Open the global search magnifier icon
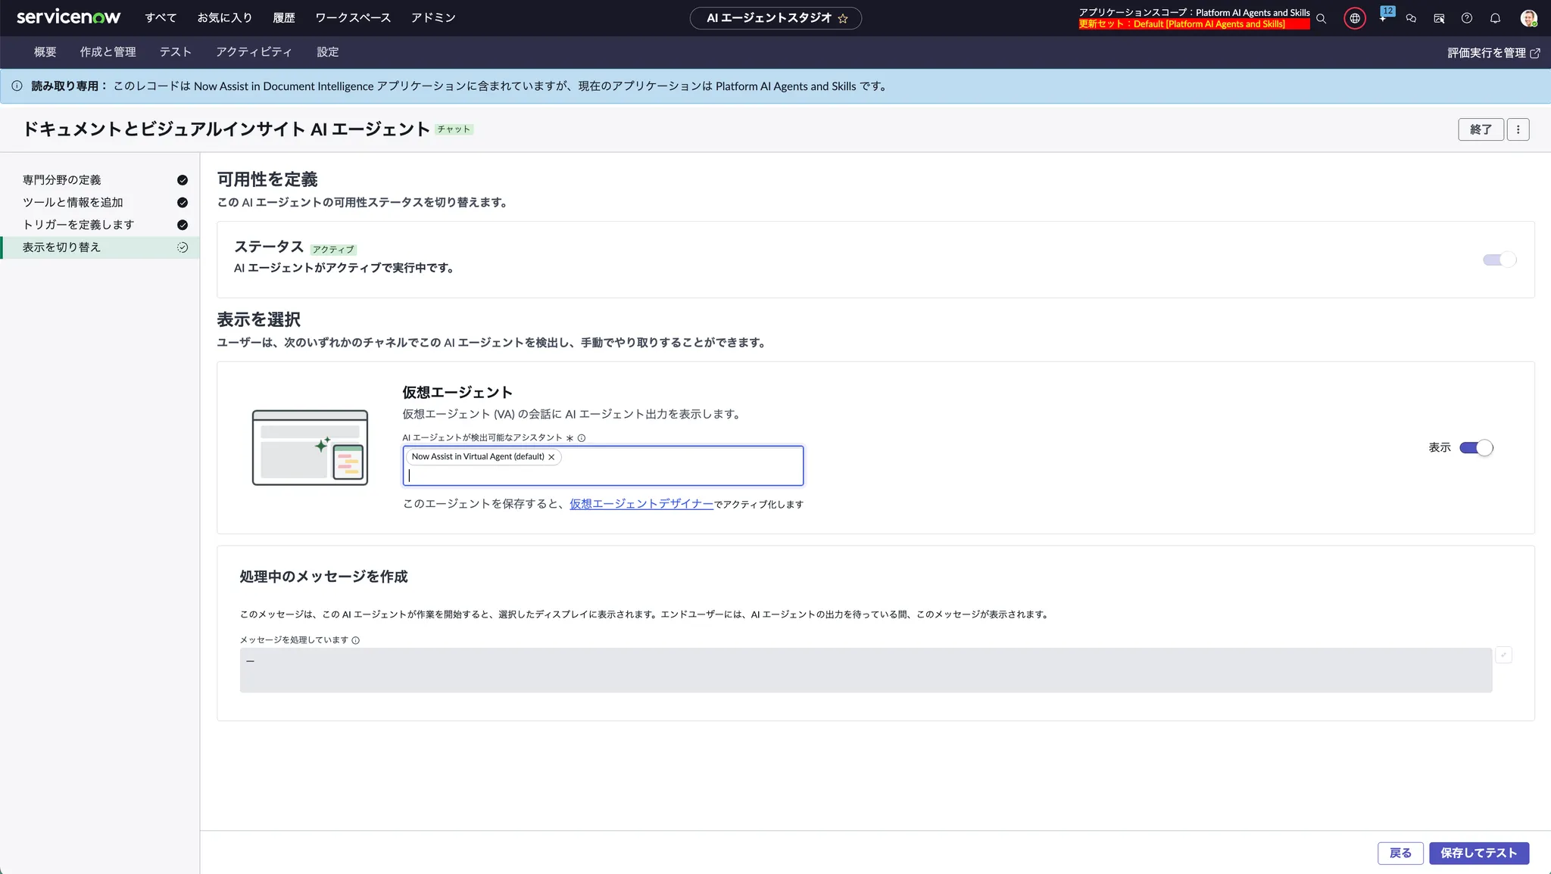The image size is (1551, 874). click(1321, 18)
